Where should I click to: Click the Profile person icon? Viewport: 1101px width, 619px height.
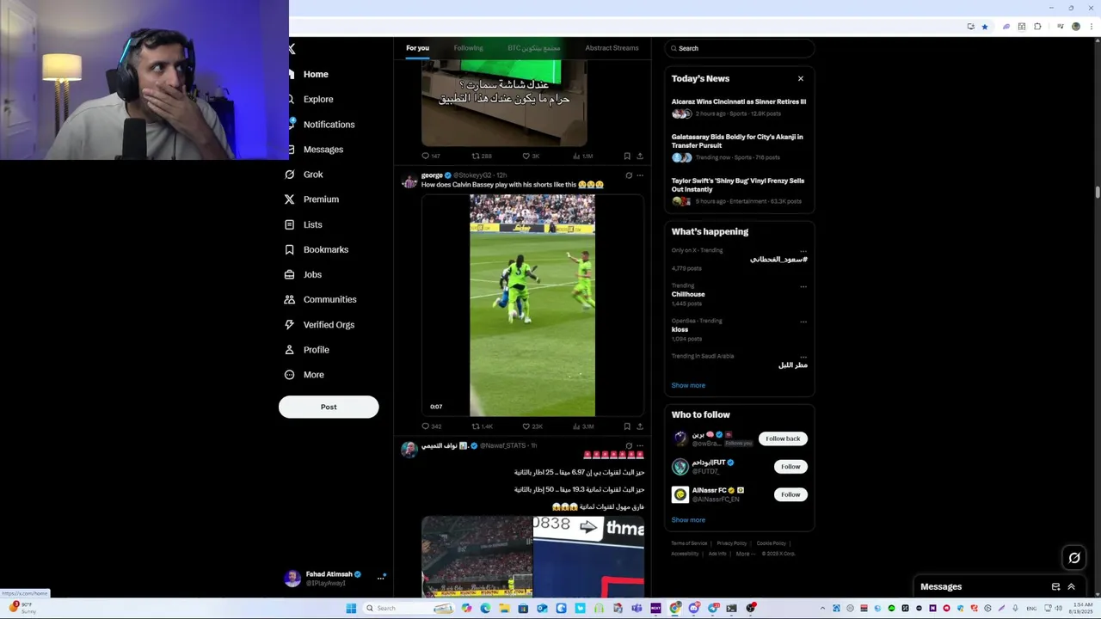[290, 350]
